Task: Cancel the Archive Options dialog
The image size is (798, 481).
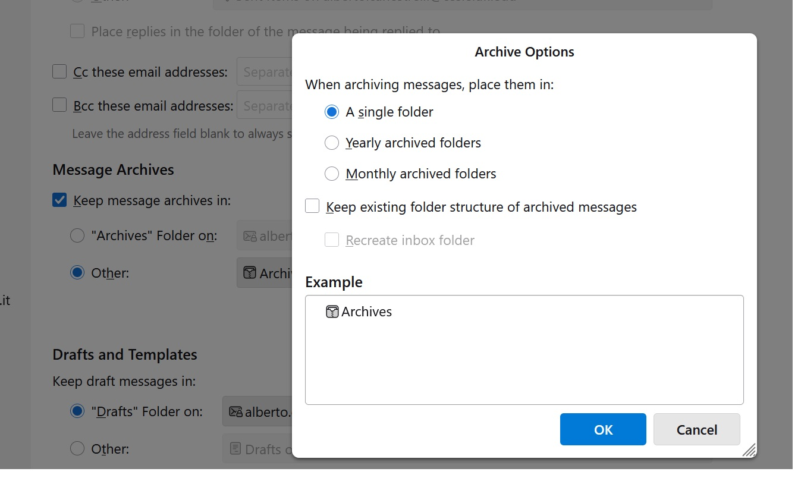Action: click(x=696, y=429)
